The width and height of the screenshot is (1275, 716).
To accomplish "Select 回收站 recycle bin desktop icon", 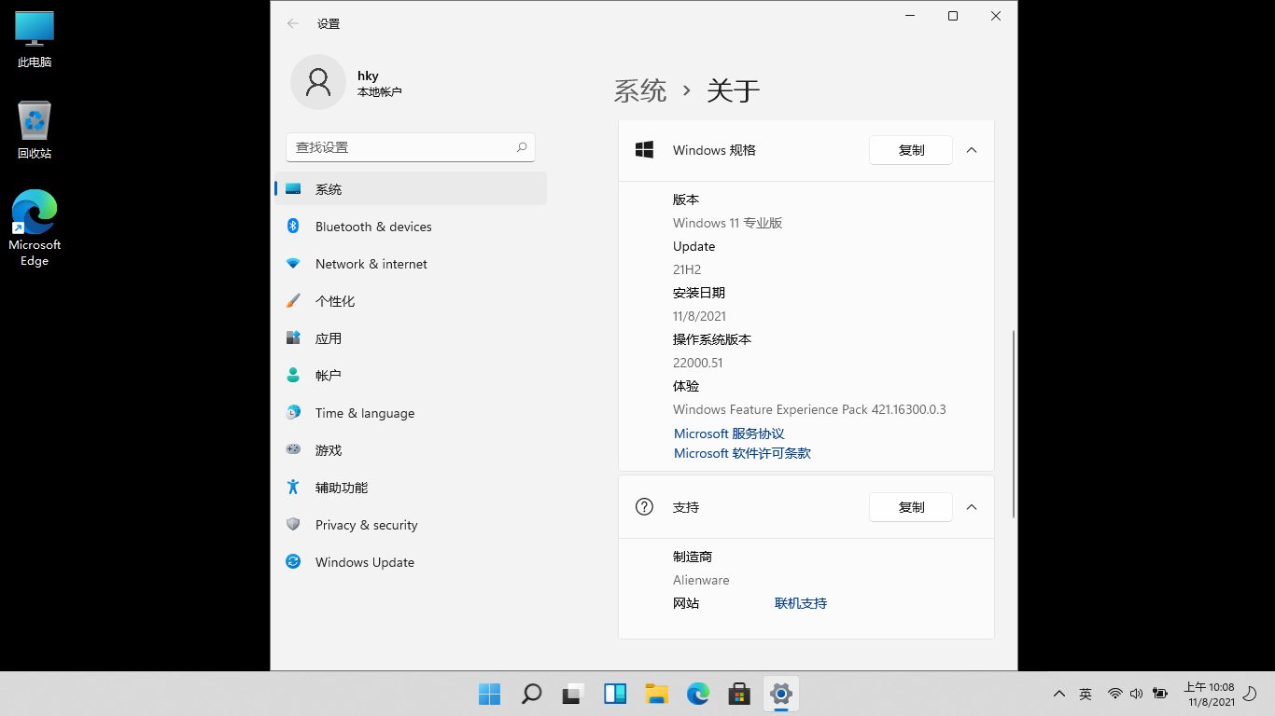I will (35, 131).
